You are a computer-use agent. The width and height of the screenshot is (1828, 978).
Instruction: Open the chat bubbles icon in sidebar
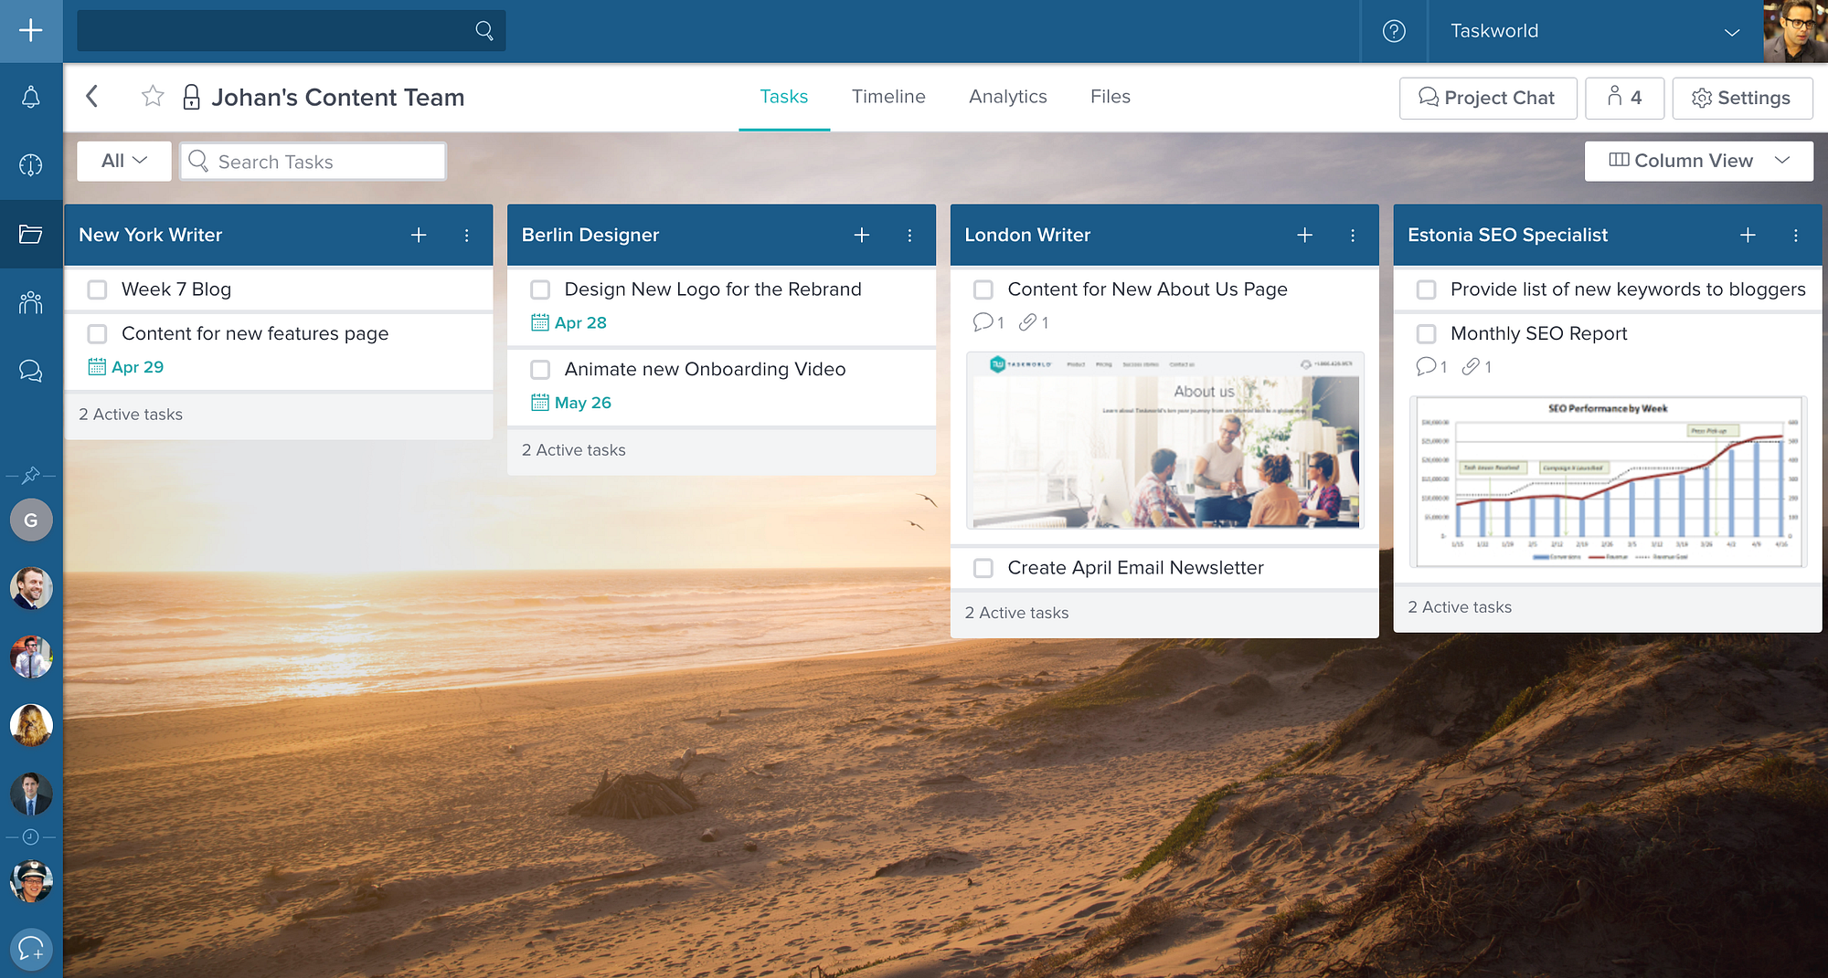31,371
